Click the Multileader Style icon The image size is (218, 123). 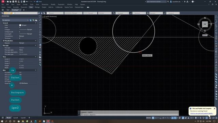(x=165, y=13)
